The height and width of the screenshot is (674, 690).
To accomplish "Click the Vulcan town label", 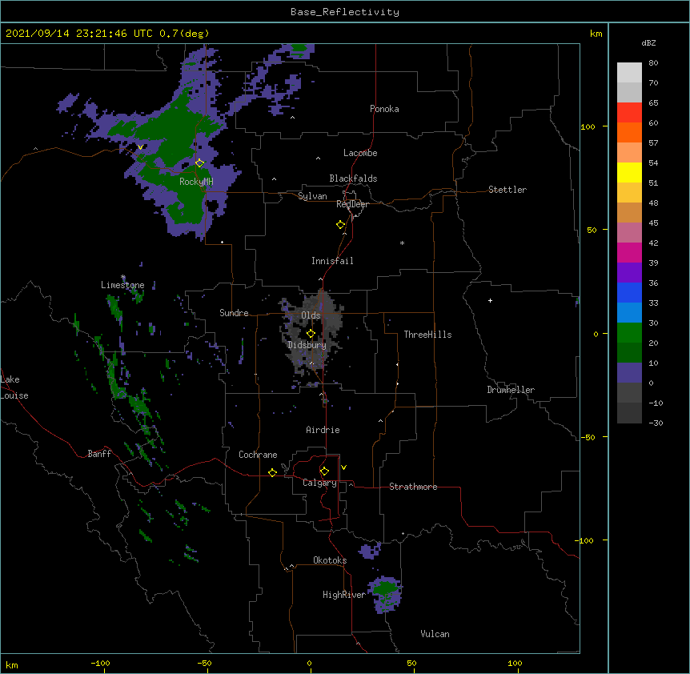I will click(435, 634).
